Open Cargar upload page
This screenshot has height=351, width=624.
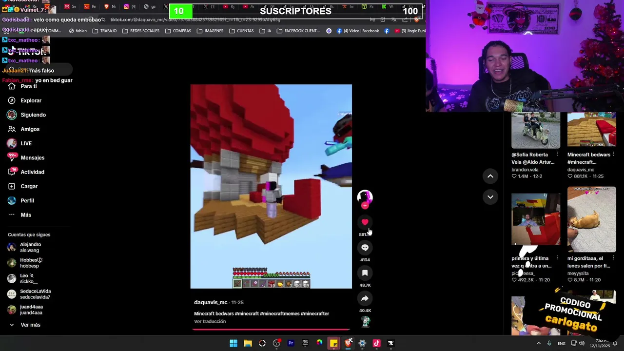23,186
